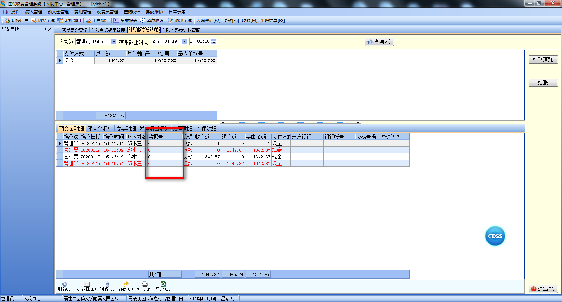Open the 结账截止时间 date picker dropdown
Viewport: 562px width, 302px height.
184,41
